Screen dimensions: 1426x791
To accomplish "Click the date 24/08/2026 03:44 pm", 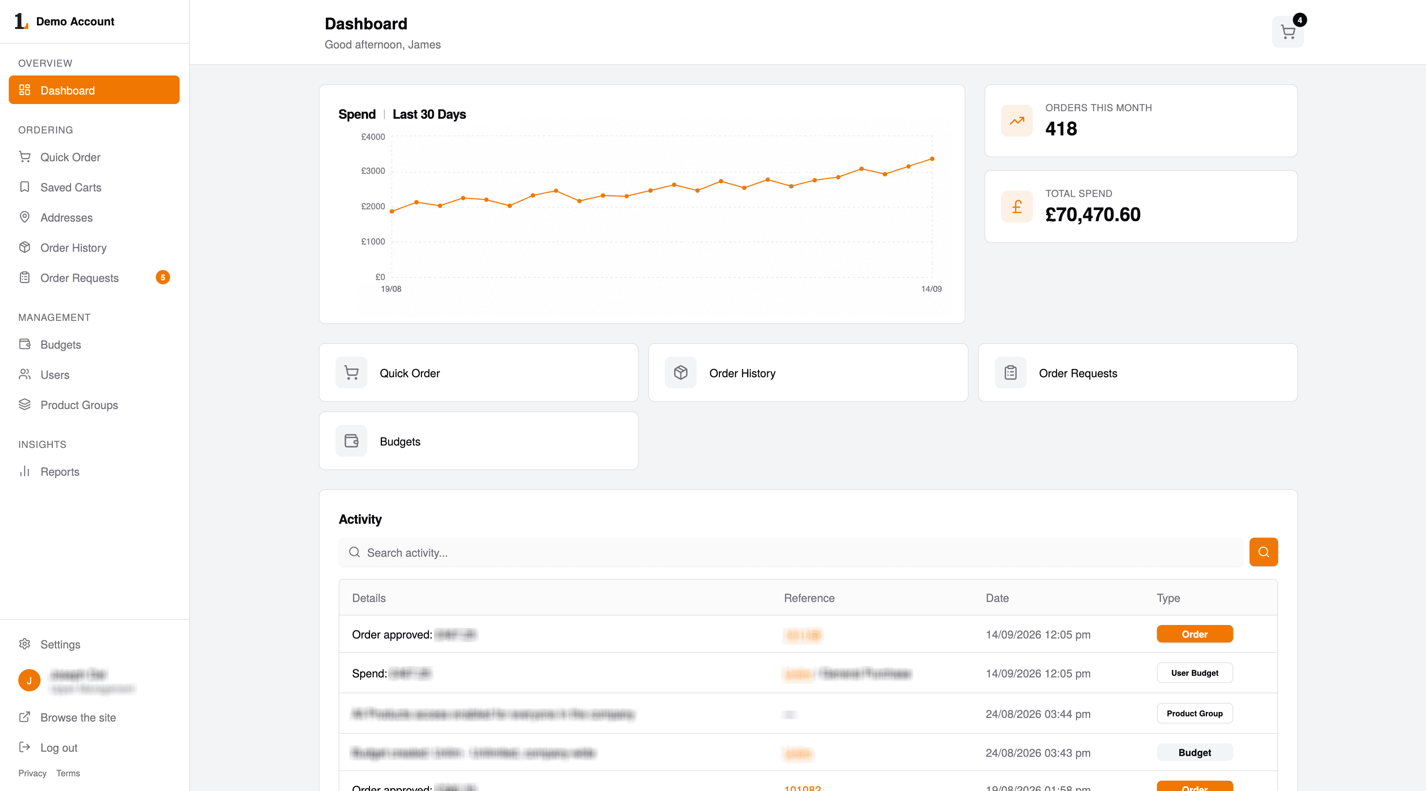I will [1037, 714].
